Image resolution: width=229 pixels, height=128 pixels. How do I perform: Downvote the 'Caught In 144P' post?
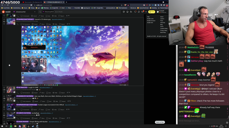pyautogui.click(x=4, y=92)
